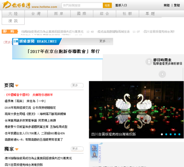Open news 去年我國出生人口1786萬人
The width and height of the screenshot is (184, 167).
click(x=35, y=133)
